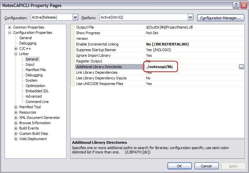Click the No (/INCREMENTAL:NO) value
Viewport: 249px width, 173px height.
click(x=167, y=44)
